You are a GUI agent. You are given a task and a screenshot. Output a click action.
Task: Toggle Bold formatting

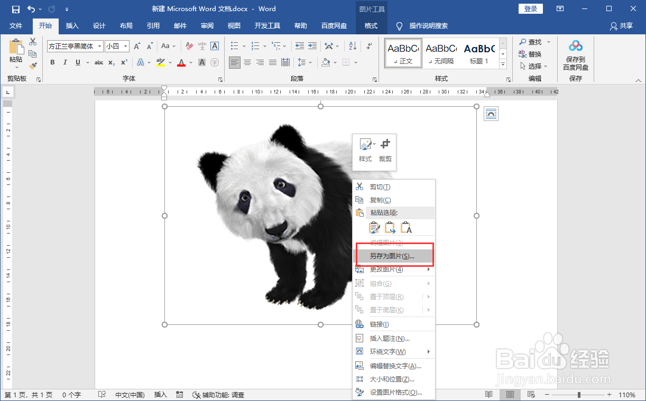pos(52,62)
